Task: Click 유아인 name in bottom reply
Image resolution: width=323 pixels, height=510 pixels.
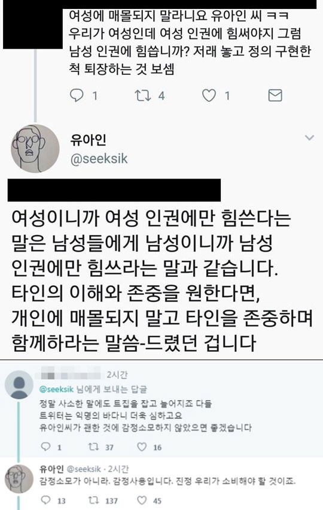Action: click(51, 469)
